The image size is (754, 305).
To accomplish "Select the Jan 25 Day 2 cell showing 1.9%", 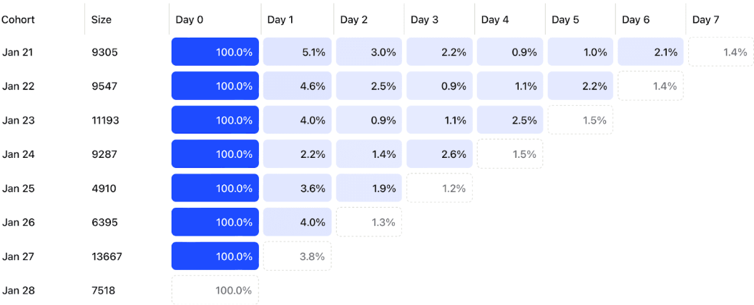I will coord(368,189).
